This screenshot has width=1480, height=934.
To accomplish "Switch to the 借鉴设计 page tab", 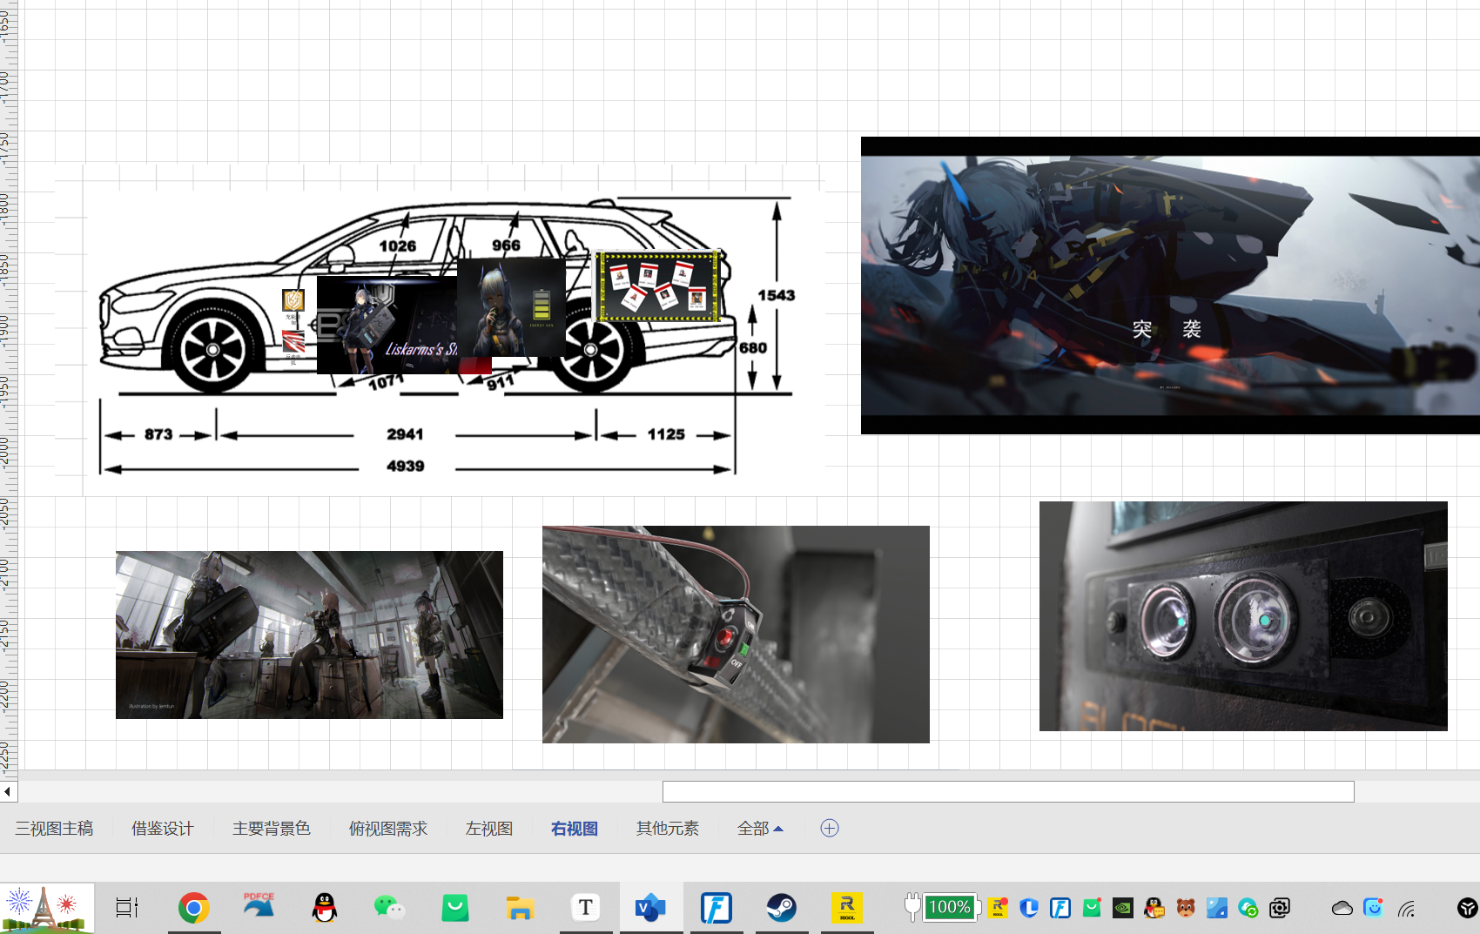I will pos(163,829).
